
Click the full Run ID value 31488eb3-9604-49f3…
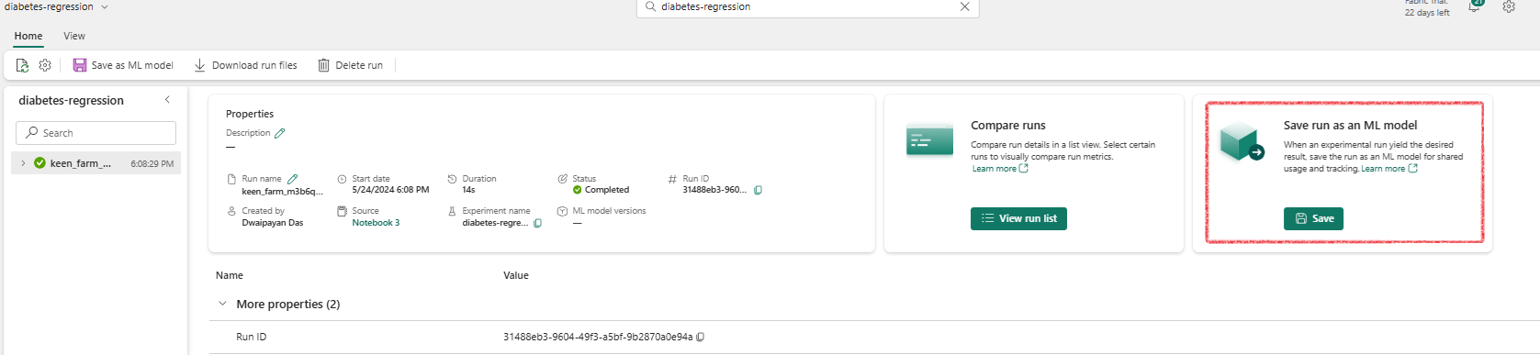598,337
